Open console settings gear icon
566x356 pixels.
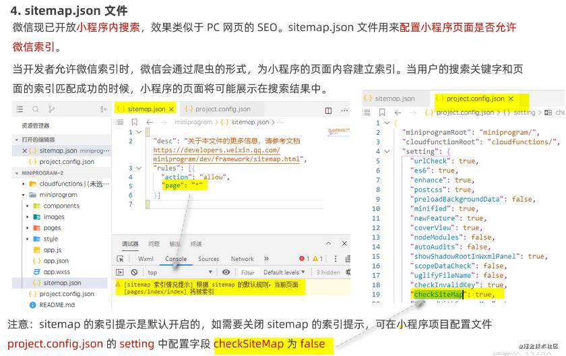348,272
